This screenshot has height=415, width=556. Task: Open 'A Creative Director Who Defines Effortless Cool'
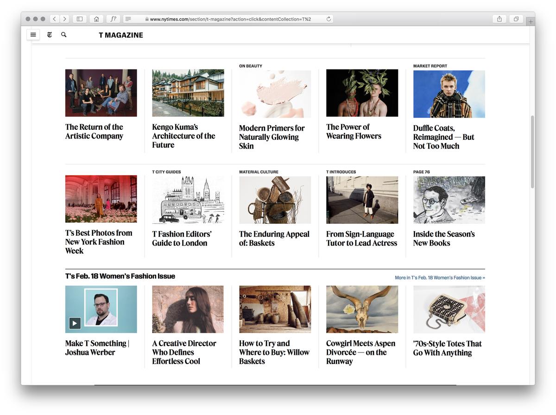(184, 352)
